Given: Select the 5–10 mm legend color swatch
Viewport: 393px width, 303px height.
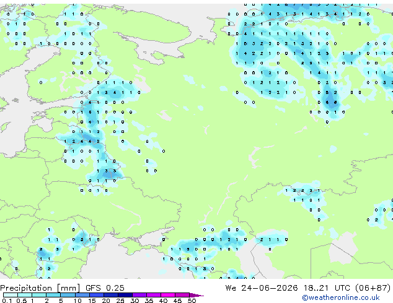Looking at the screenshot, I should (x=68, y=295).
